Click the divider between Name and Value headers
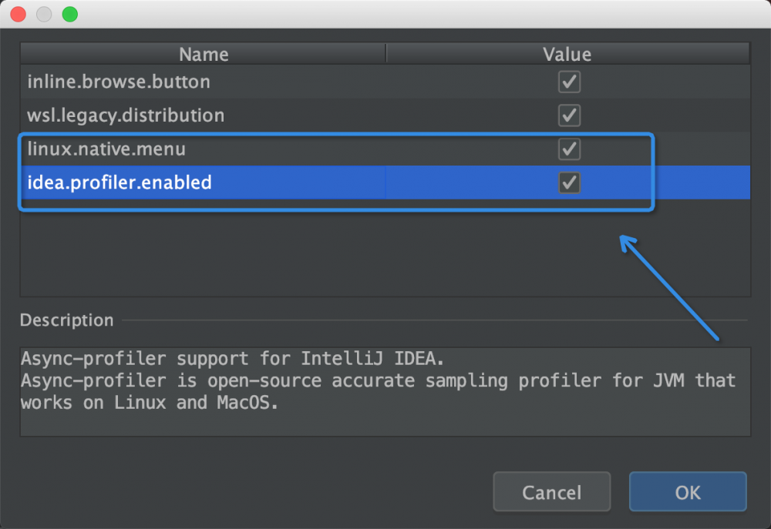Screen dimensions: 771x529 tap(385, 54)
